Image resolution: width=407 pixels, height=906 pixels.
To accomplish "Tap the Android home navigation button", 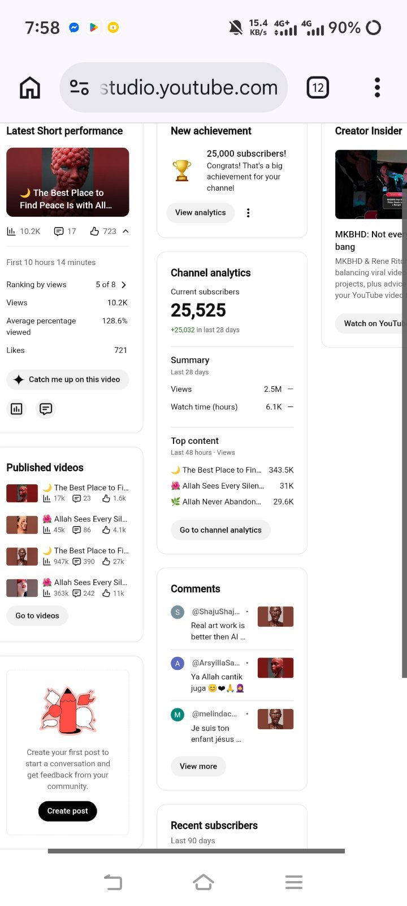I will (x=203, y=882).
